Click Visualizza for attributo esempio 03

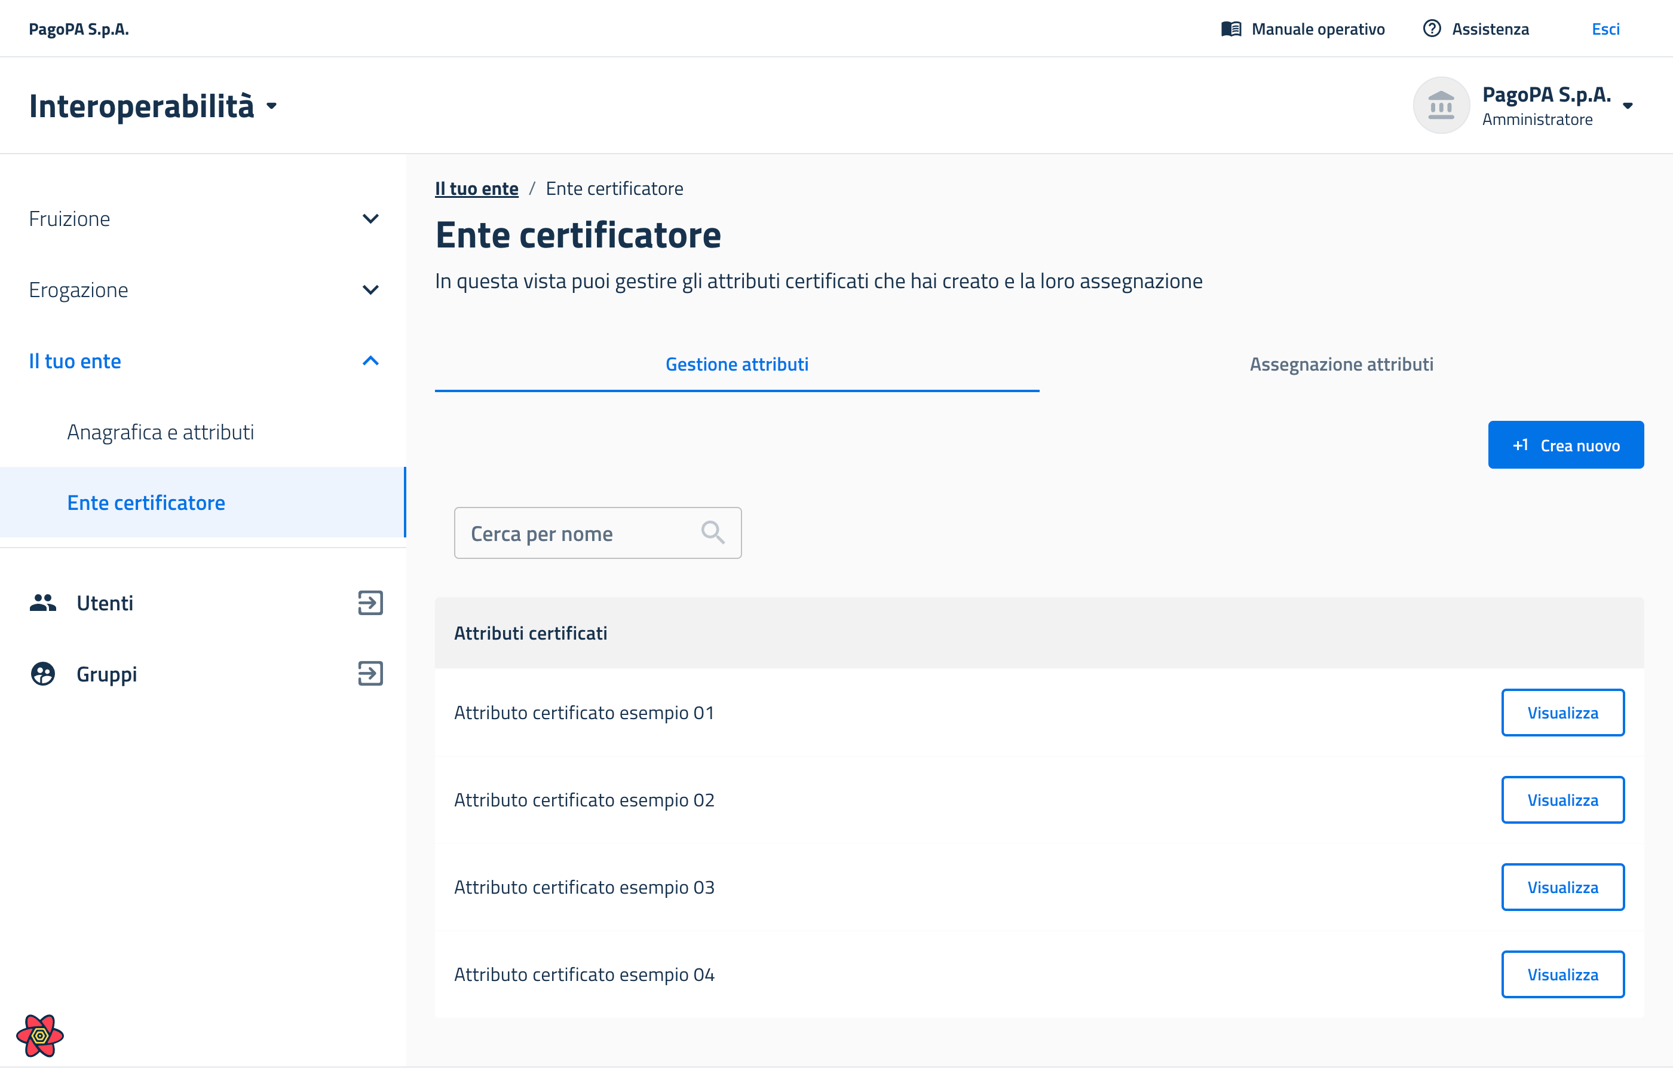1562,887
